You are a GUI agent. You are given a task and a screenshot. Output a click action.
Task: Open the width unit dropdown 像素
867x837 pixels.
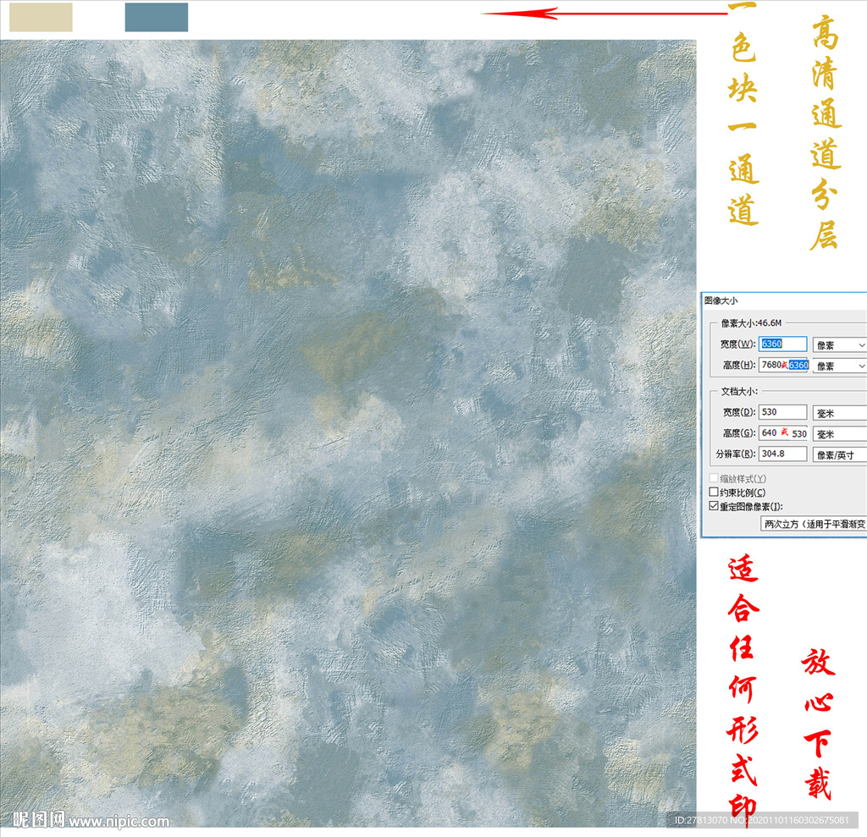(x=839, y=345)
